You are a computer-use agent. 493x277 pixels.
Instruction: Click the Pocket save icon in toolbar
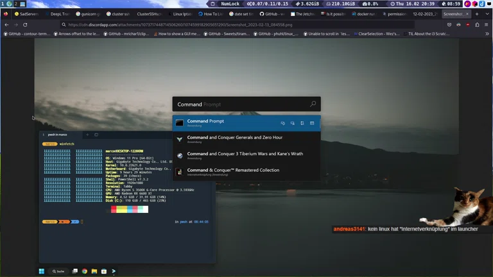(449, 25)
